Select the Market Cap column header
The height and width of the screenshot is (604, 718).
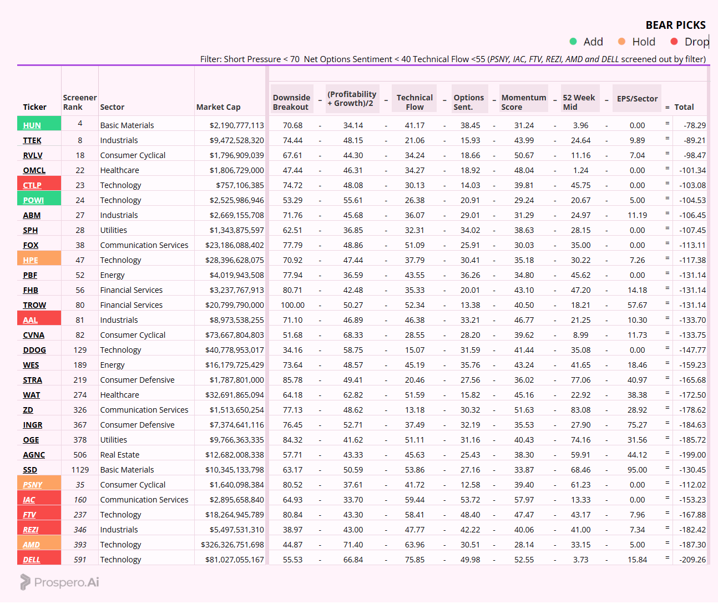[x=219, y=107]
